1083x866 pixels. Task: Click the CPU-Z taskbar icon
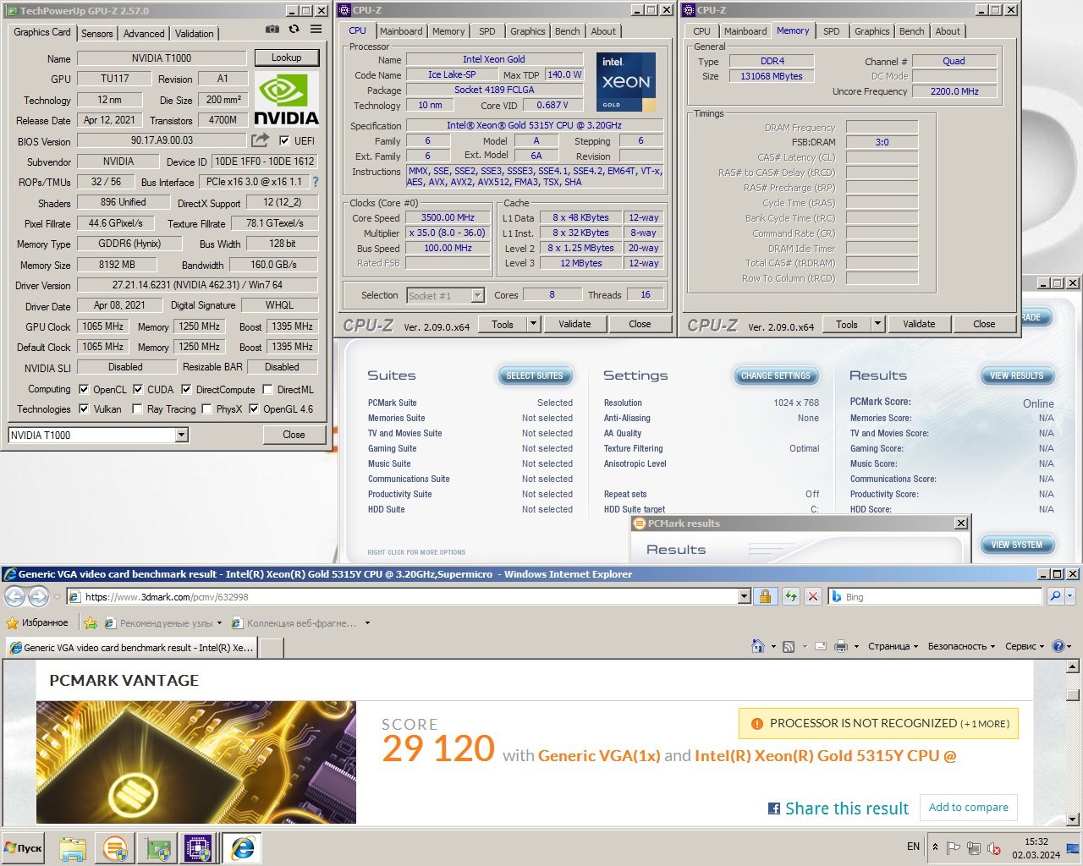click(x=199, y=848)
